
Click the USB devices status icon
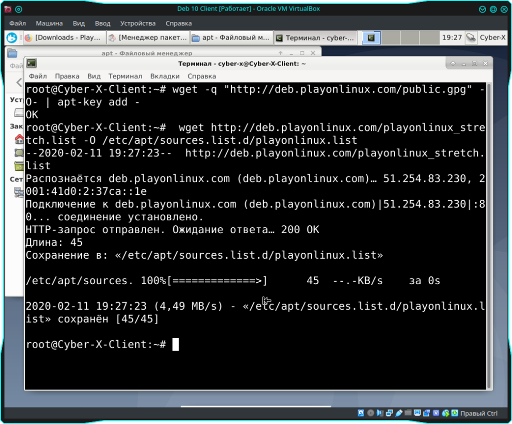[x=398, y=413]
